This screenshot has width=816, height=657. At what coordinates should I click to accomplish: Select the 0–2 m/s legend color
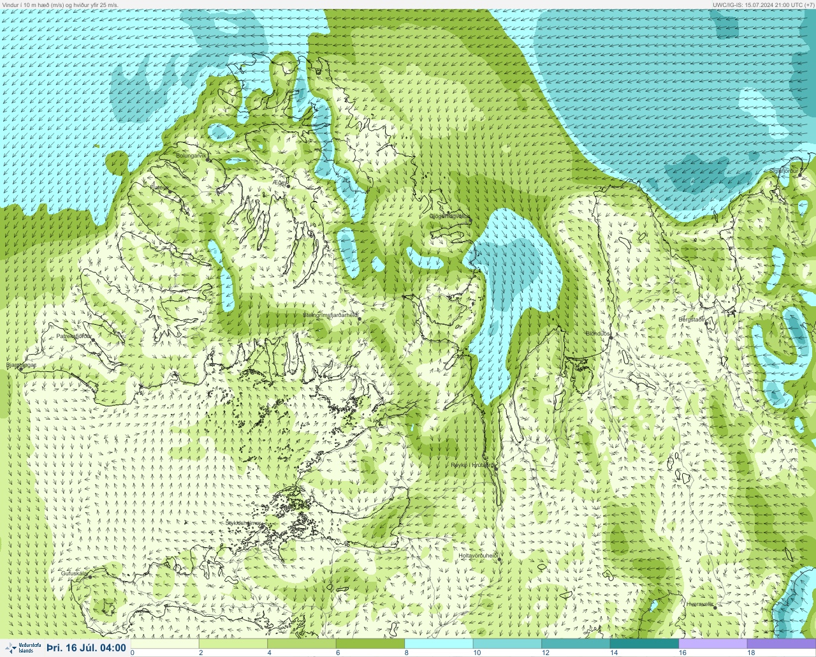(x=164, y=644)
